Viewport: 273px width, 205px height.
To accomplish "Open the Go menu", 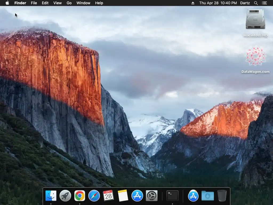I will pos(69,3).
